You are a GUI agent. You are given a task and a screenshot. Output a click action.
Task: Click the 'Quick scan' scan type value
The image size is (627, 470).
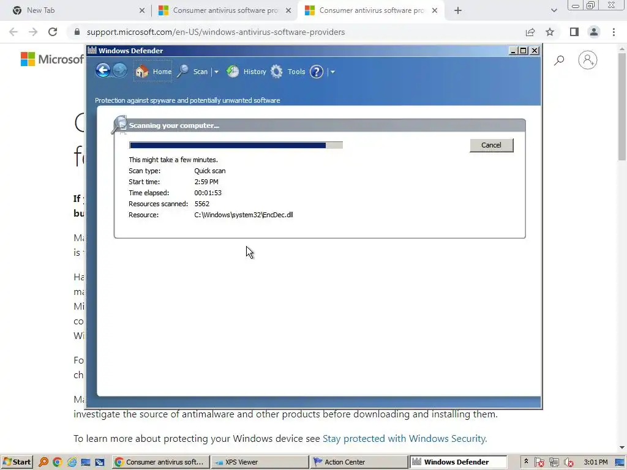click(210, 171)
